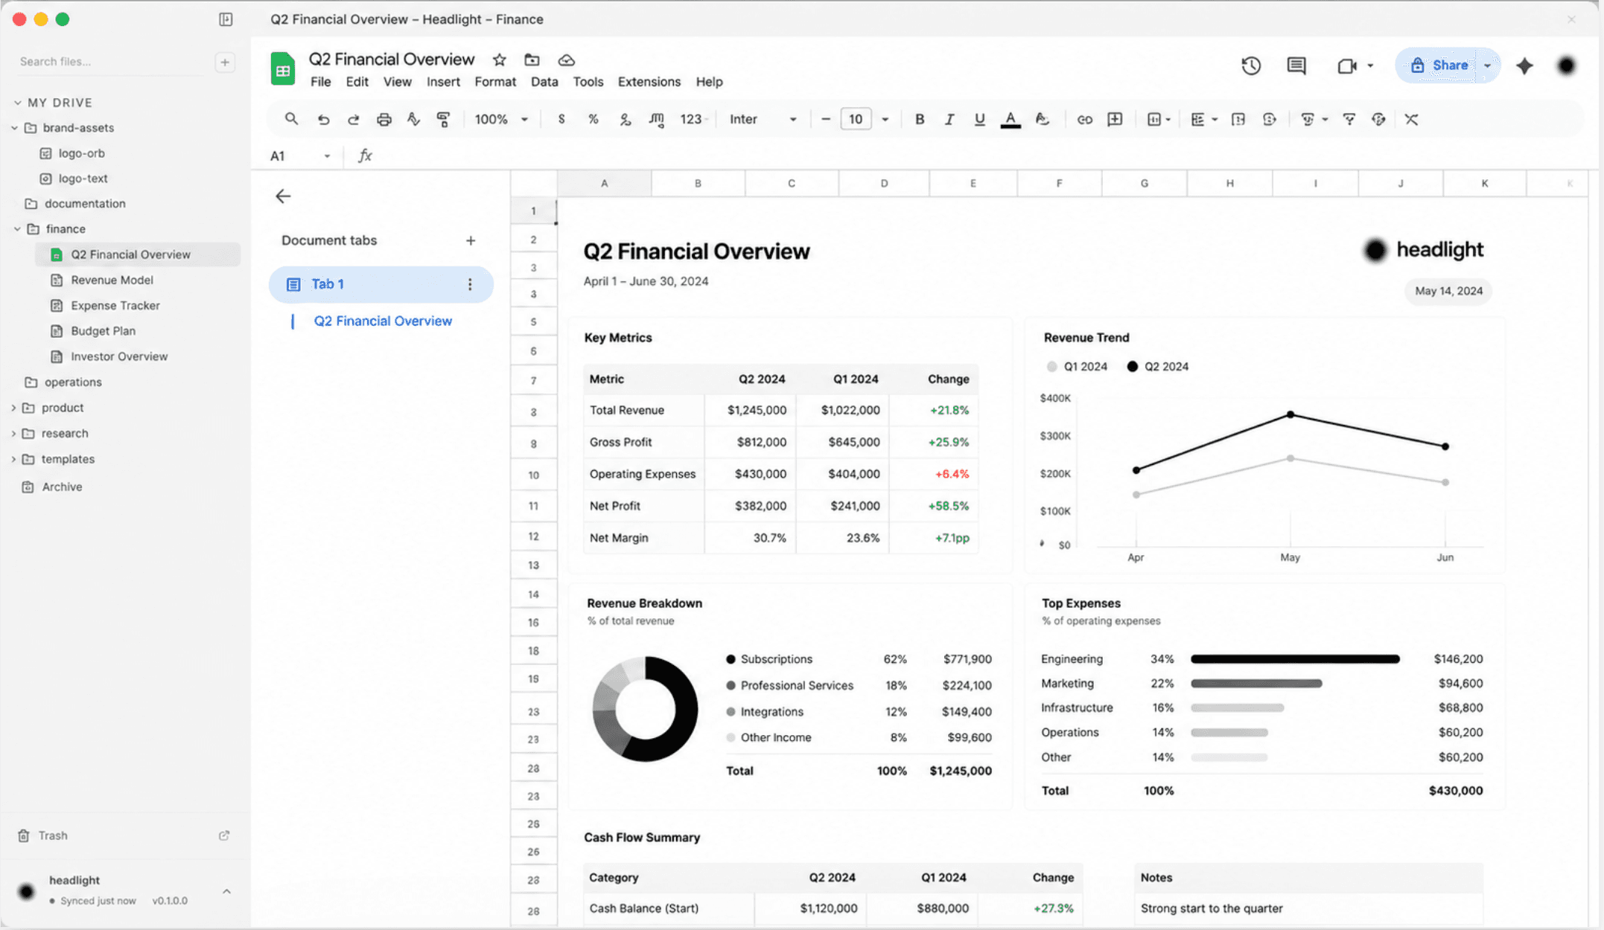Open the File menu

[x=321, y=82]
